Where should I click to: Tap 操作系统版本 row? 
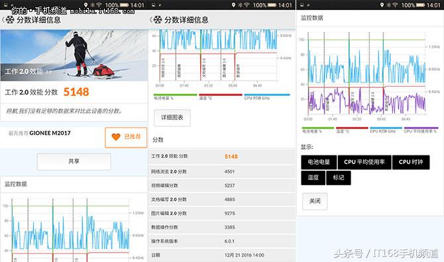(222, 241)
